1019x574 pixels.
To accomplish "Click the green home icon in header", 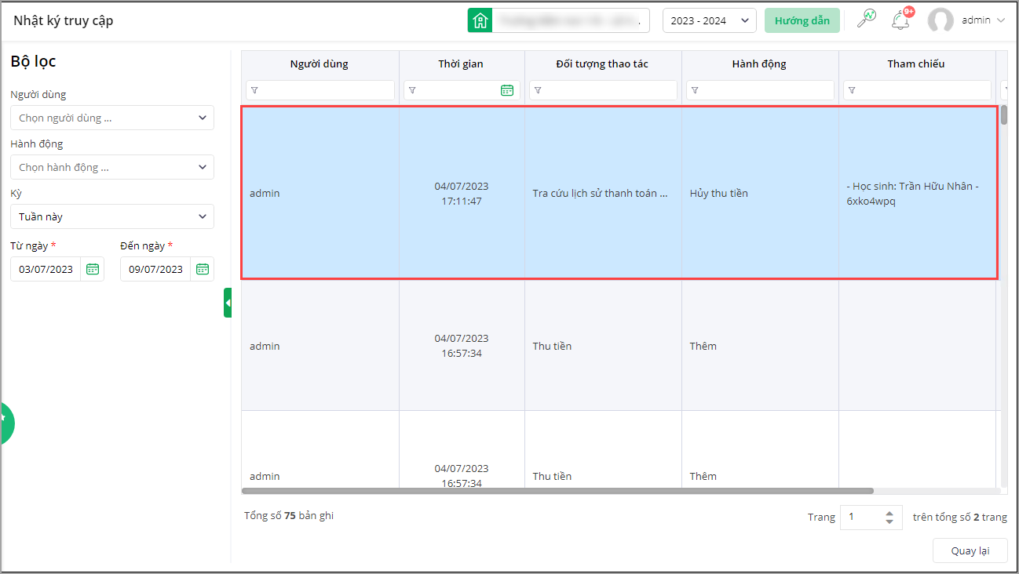I will pyautogui.click(x=480, y=20).
